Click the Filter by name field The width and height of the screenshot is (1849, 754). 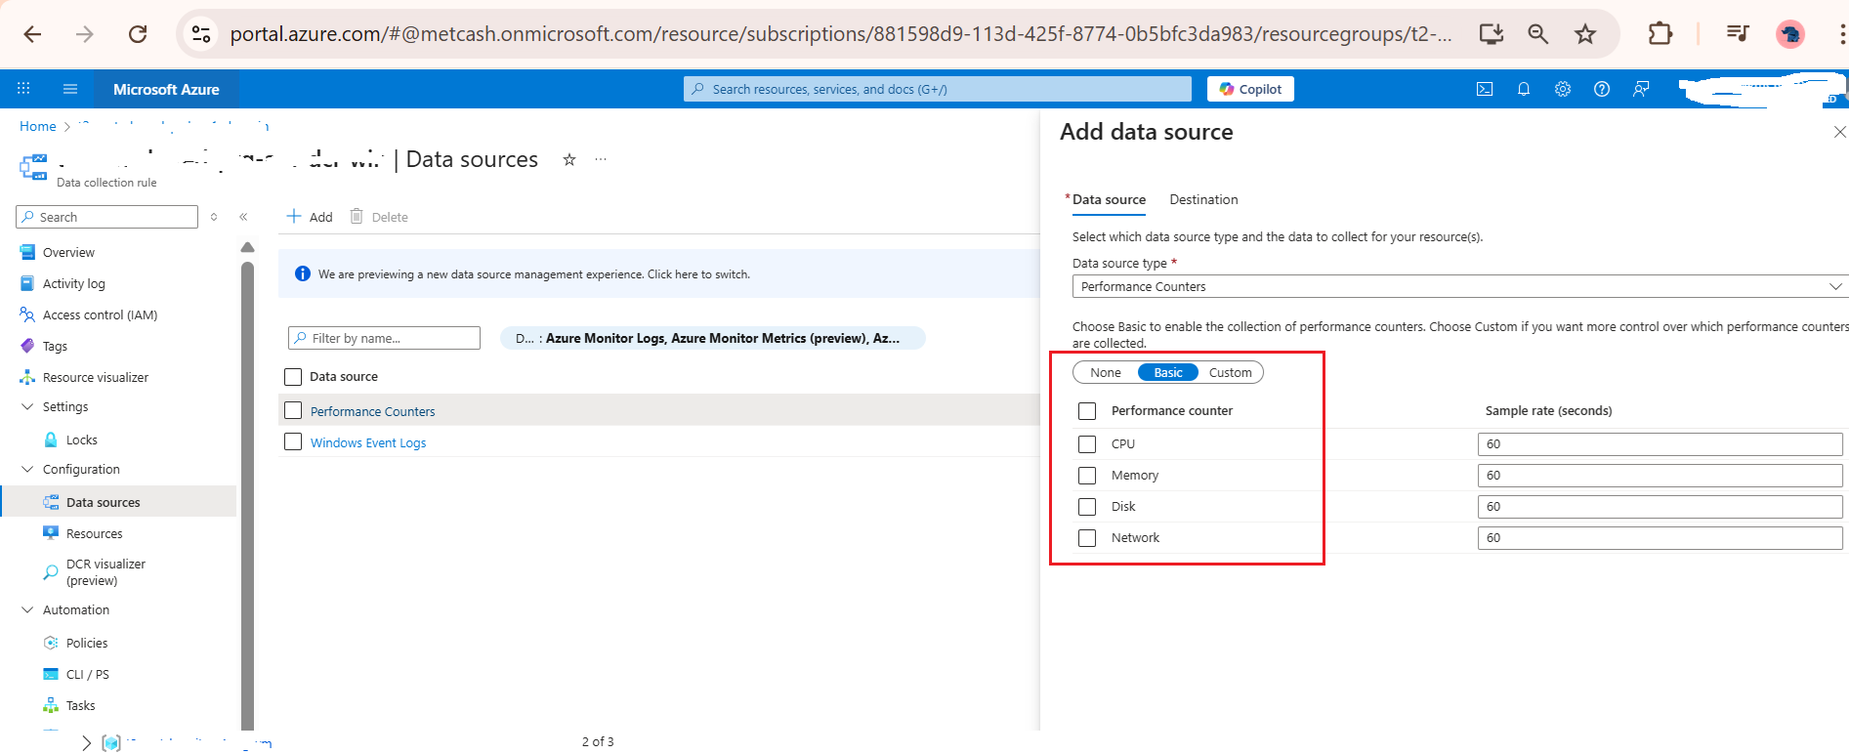point(385,338)
